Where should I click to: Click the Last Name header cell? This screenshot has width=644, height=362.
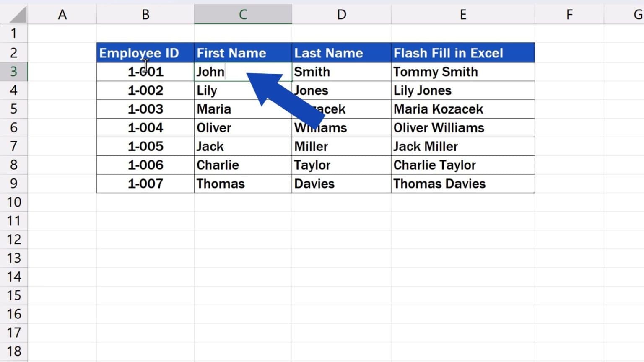click(x=341, y=53)
